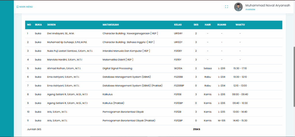Click the Available status label
The width and height of the screenshot is (295, 137).
click(250, 9)
